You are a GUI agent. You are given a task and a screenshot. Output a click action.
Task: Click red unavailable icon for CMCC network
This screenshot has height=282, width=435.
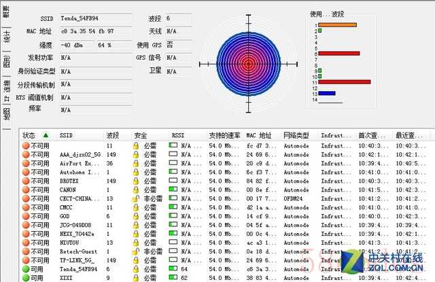click(25, 208)
